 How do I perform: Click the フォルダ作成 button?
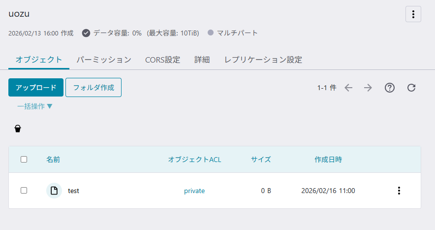pyautogui.click(x=93, y=88)
